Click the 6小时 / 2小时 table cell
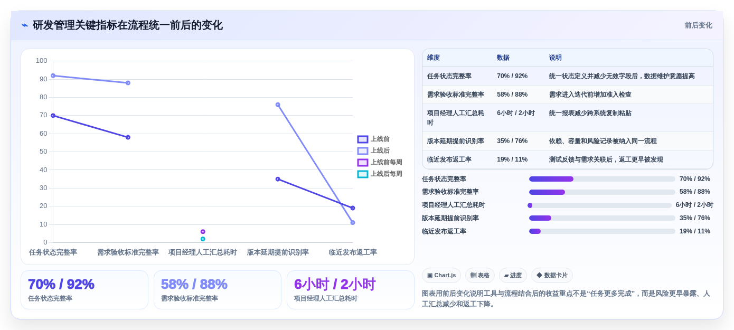 [516, 113]
